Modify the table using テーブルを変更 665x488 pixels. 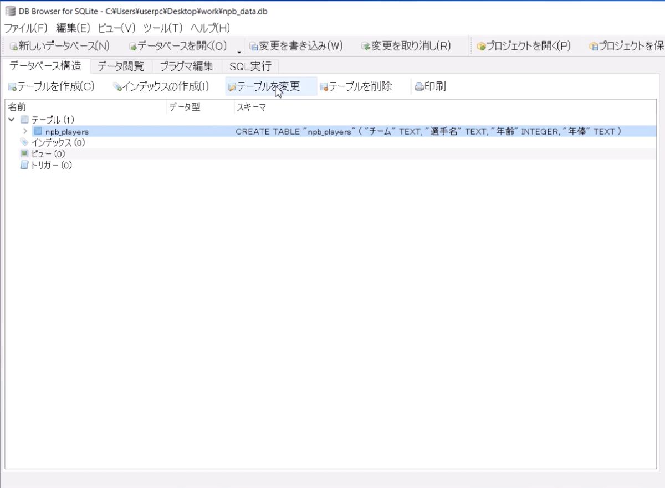pos(270,86)
